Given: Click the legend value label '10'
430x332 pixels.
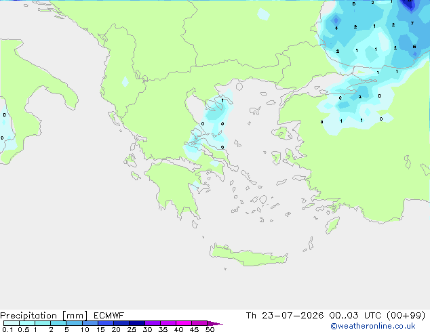Looking at the screenshot, I should [85, 329].
